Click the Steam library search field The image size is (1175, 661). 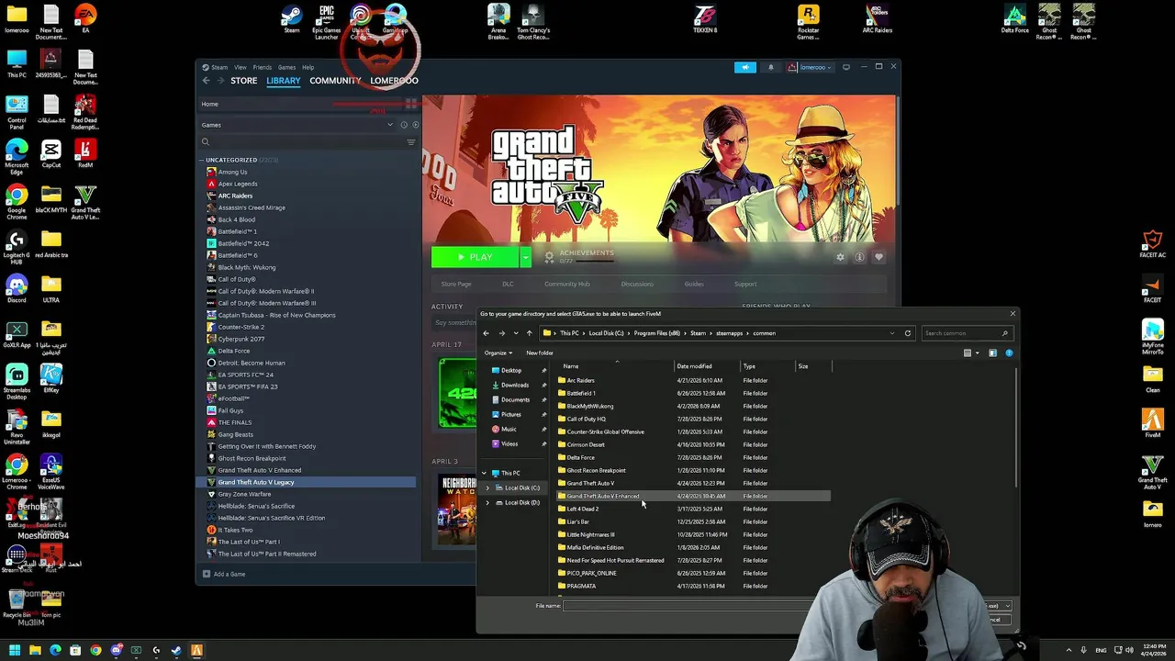(x=308, y=142)
